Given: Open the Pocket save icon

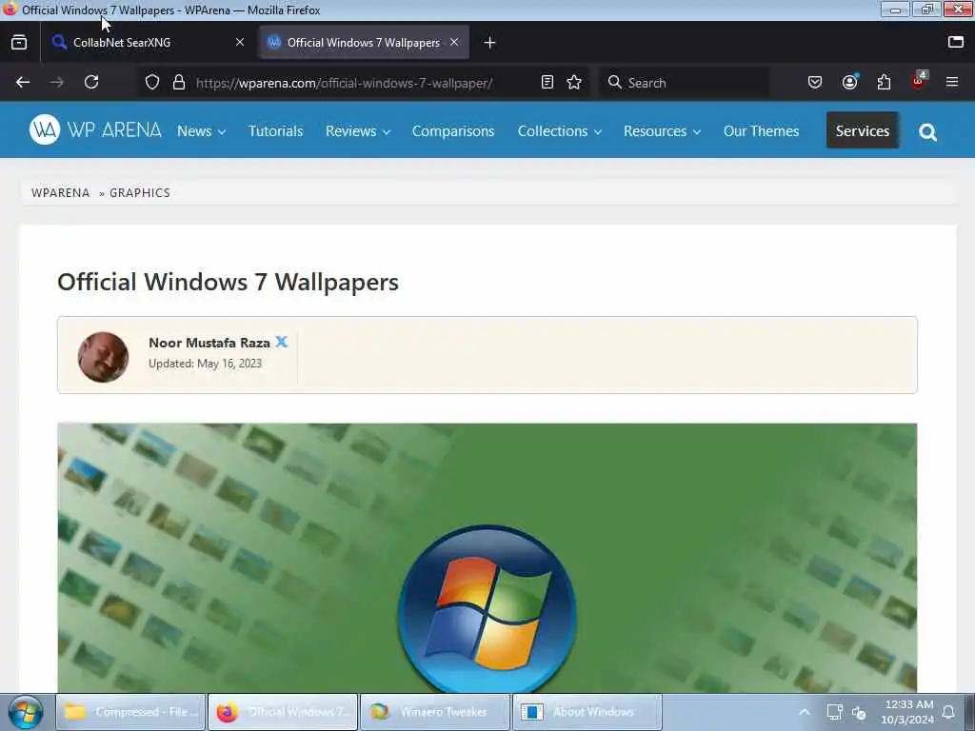Looking at the screenshot, I should pos(815,83).
